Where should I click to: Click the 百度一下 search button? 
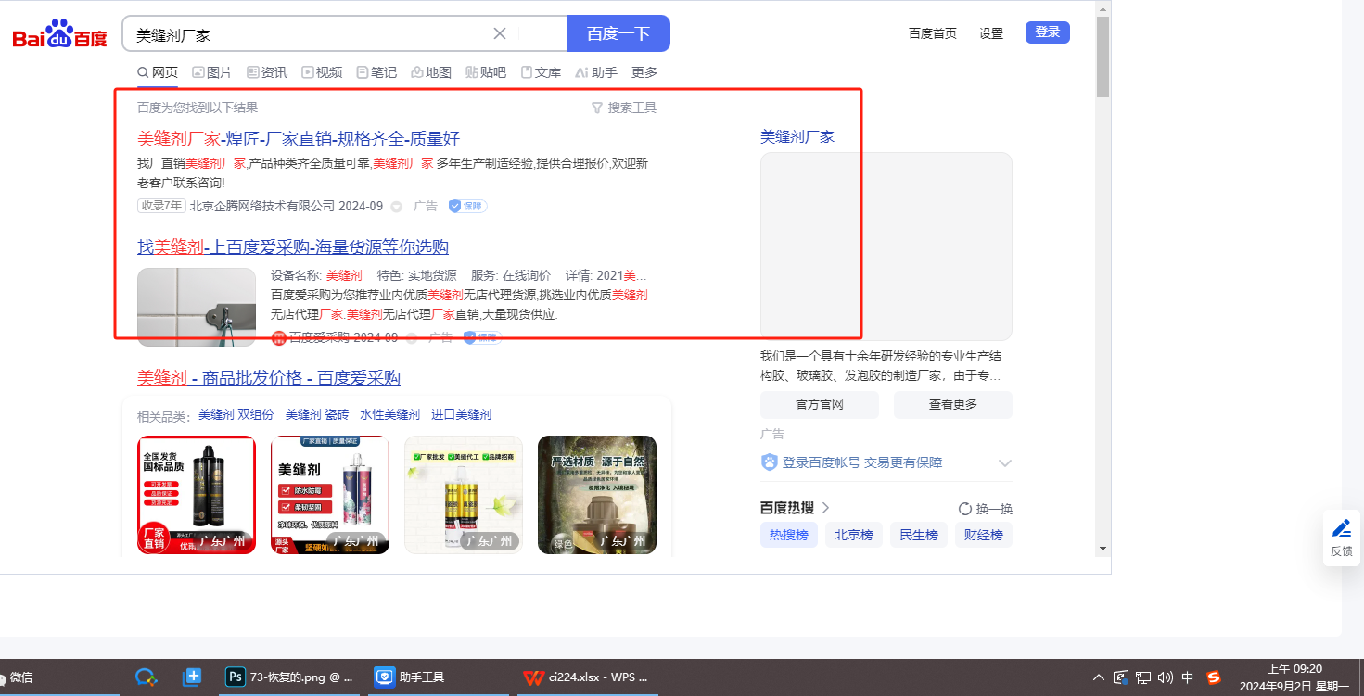click(618, 33)
